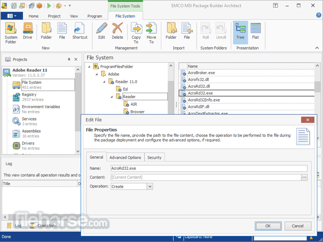Image resolution: width=323 pixels, height=242 pixels.
Task: Select Acrofx32.dll in the file list
Action: [247, 79]
